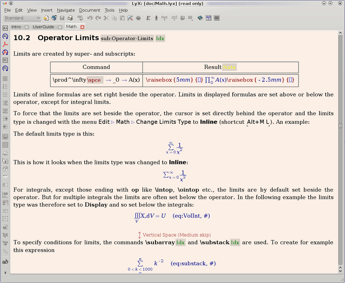This screenshot has height=283, width=345.
Task: Print the document
Action: pos(70,18)
